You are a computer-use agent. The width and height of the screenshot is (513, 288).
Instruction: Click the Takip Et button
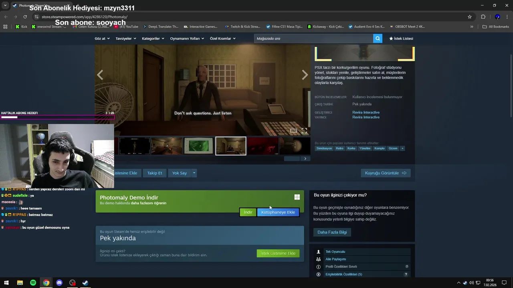pos(154,173)
